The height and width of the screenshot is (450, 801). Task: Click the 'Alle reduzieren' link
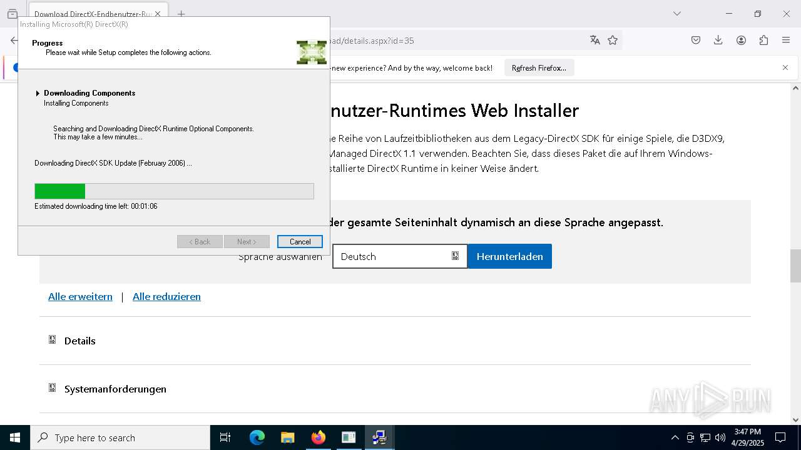click(166, 297)
